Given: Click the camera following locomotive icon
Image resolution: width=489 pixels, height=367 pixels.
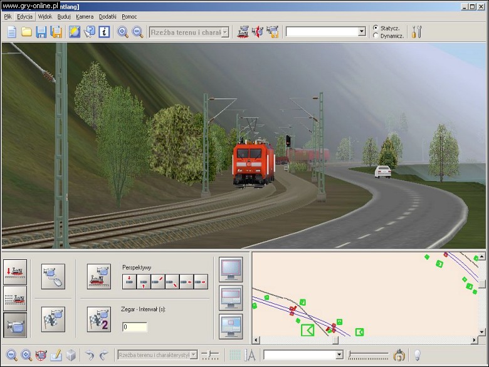Looking at the screenshot, I should tap(99, 276).
